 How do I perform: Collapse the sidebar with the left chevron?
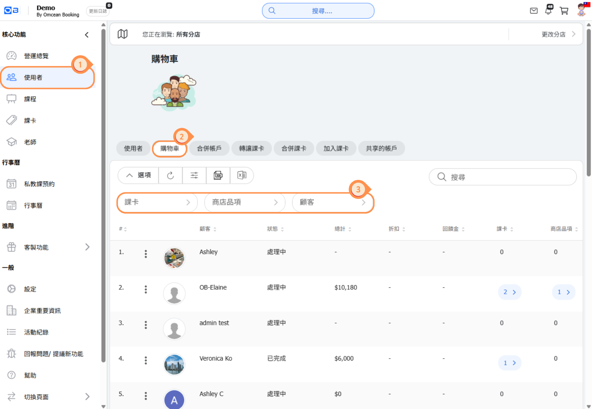87,35
